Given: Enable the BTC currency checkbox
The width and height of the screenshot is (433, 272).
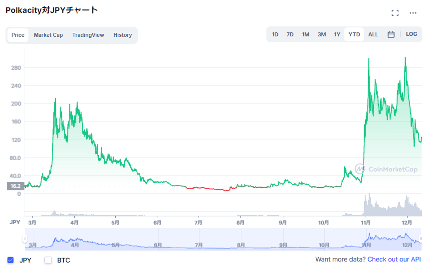Looking at the screenshot, I should pyautogui.click(x=48, y=260).
